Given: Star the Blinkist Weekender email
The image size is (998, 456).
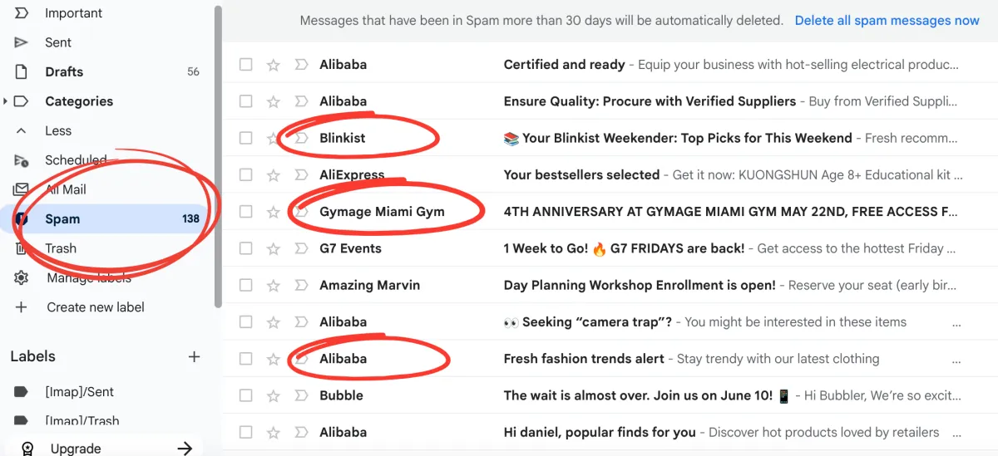Looking at the screenshot, I should [x=273, y=138].
